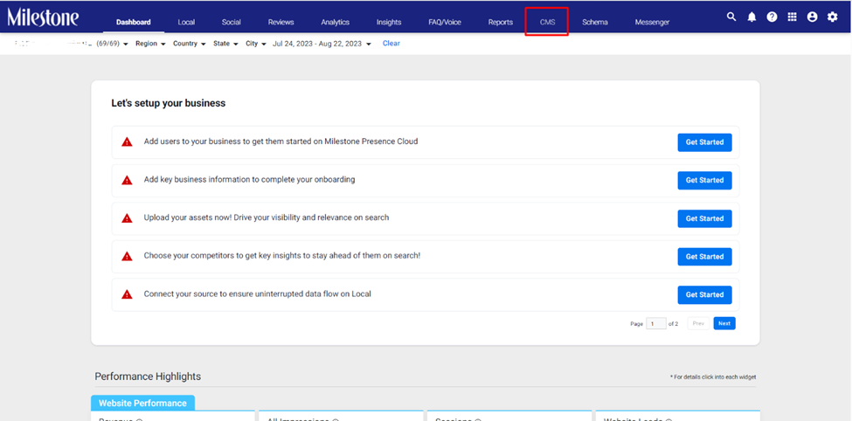Get Started on uploading assets
Image resolution: width=852 pixels, height=421 pixels.
click(x=704, y=218)
